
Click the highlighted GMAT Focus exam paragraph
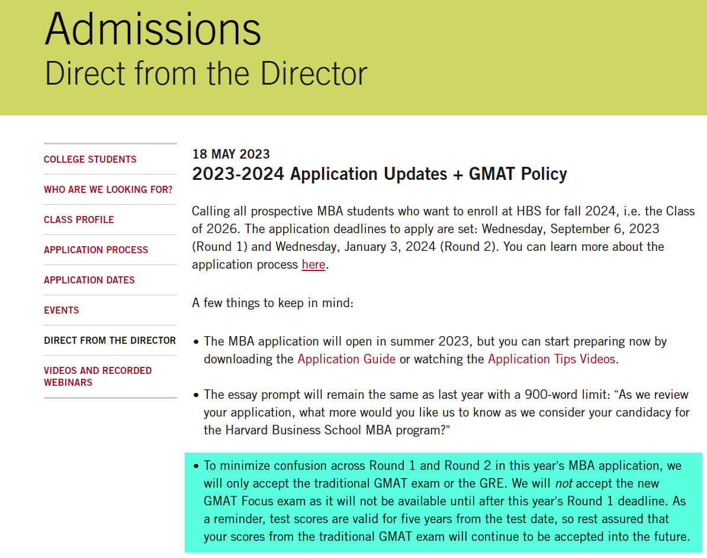(x=444, y=501)
